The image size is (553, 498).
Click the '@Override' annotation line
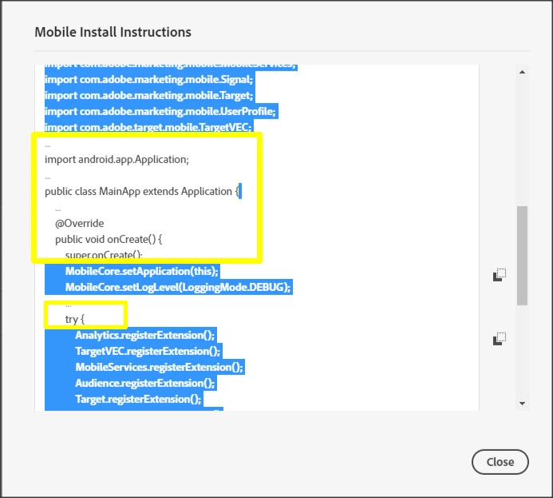(79, 224)
